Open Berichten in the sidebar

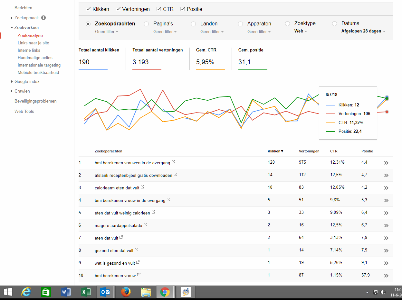[x=24, y=8]
